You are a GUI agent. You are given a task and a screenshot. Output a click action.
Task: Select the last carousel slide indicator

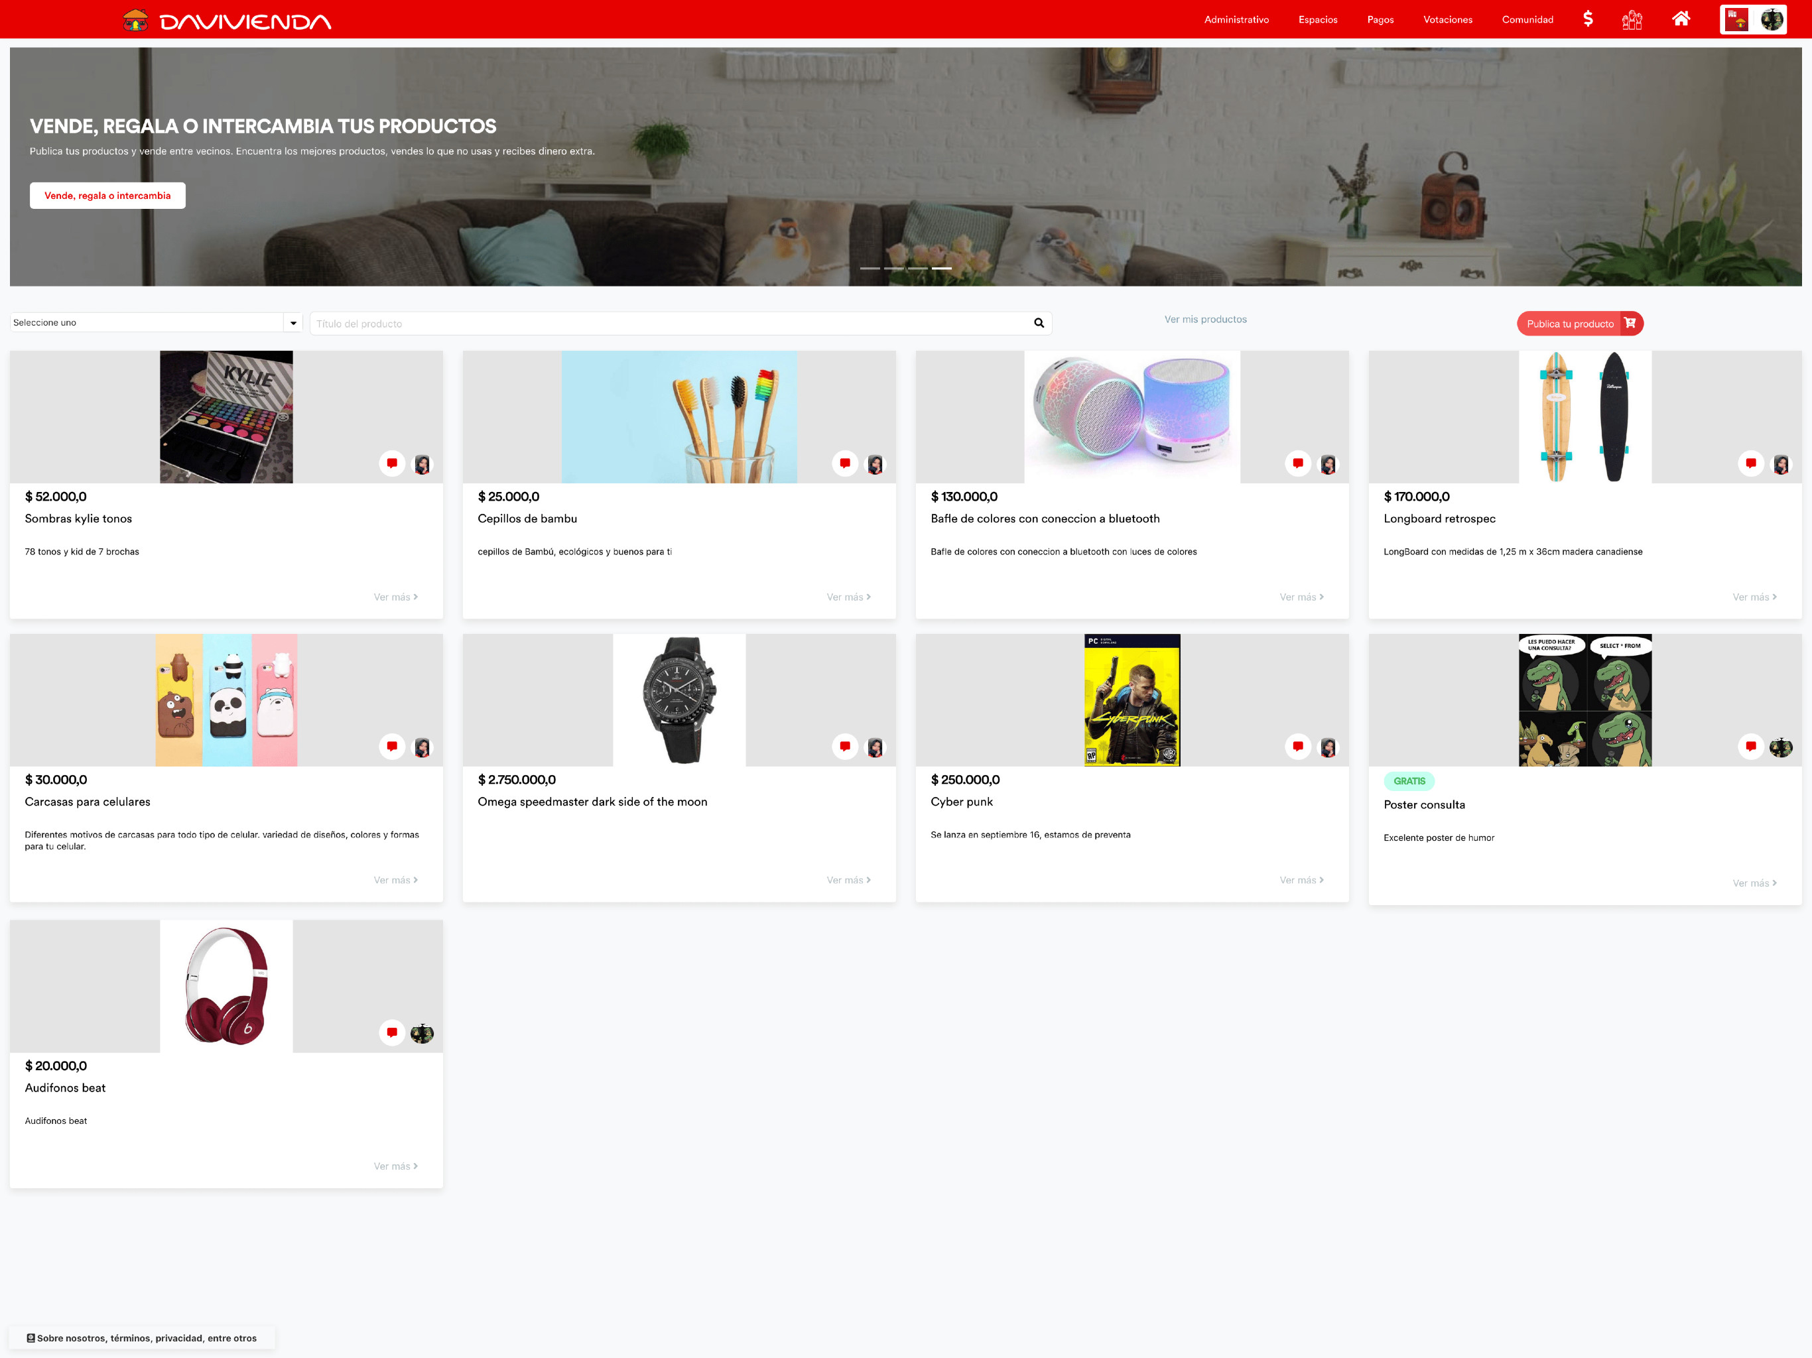[941, 269]
